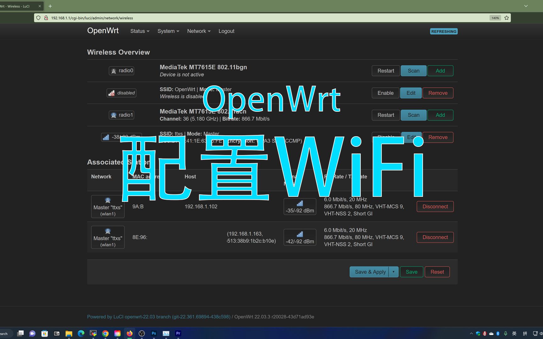Open the list all tabs chevron
This screenshot has height=339, width=543.
526,6
